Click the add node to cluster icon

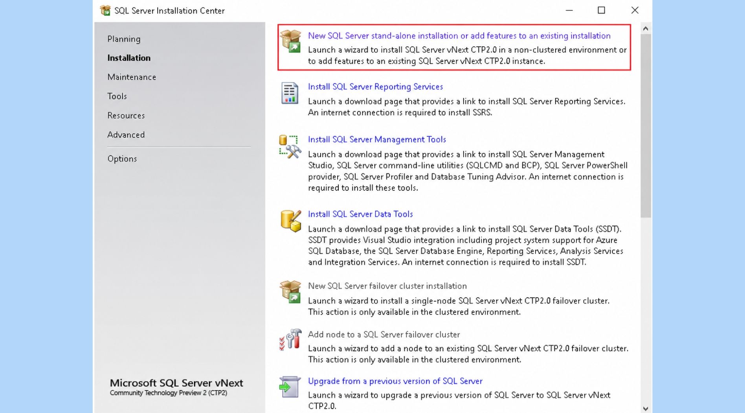click(290, 339)
